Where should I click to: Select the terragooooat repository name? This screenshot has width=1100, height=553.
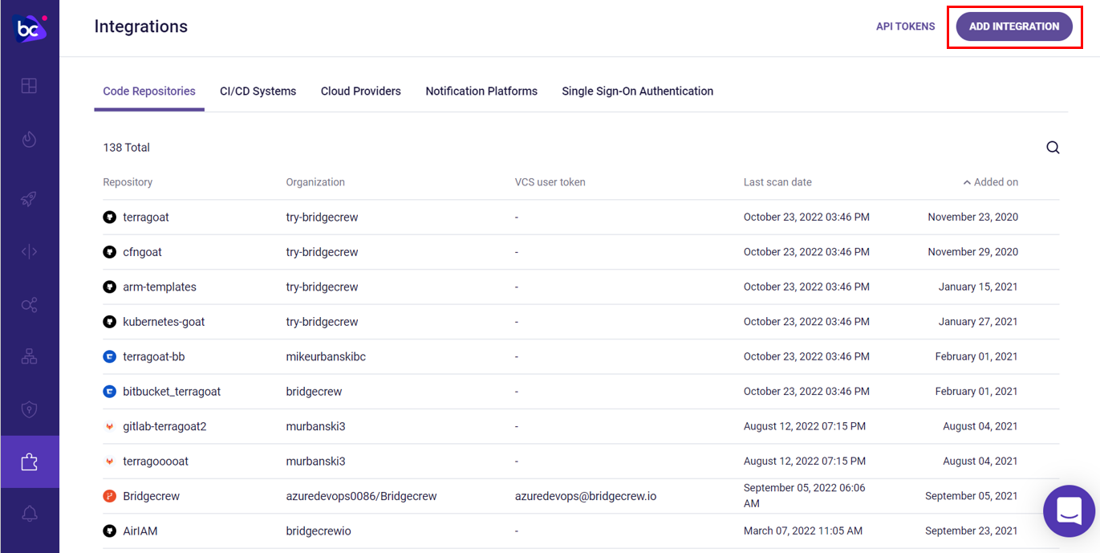point(156,462)
